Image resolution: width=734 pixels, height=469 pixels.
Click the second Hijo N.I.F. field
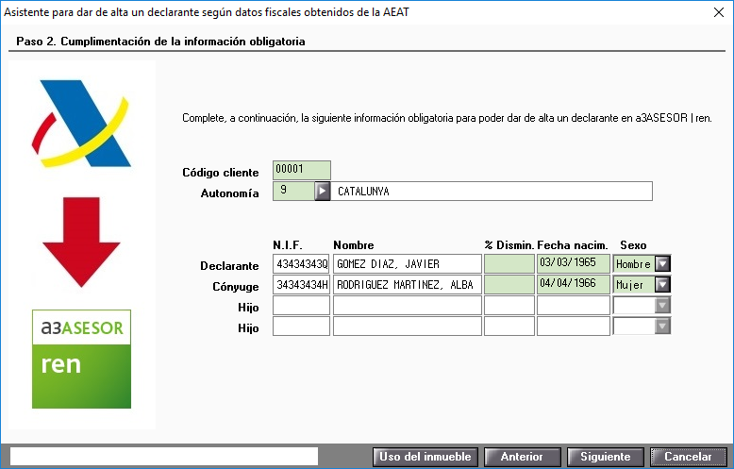[x=302, y=327]
